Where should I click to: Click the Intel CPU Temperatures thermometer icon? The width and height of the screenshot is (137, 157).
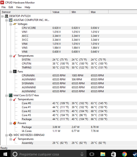tap(15, 99)
